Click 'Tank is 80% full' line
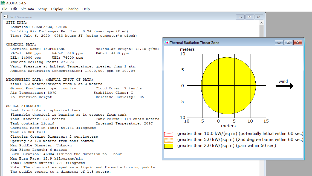312x176 pixels. coord(28,132)
